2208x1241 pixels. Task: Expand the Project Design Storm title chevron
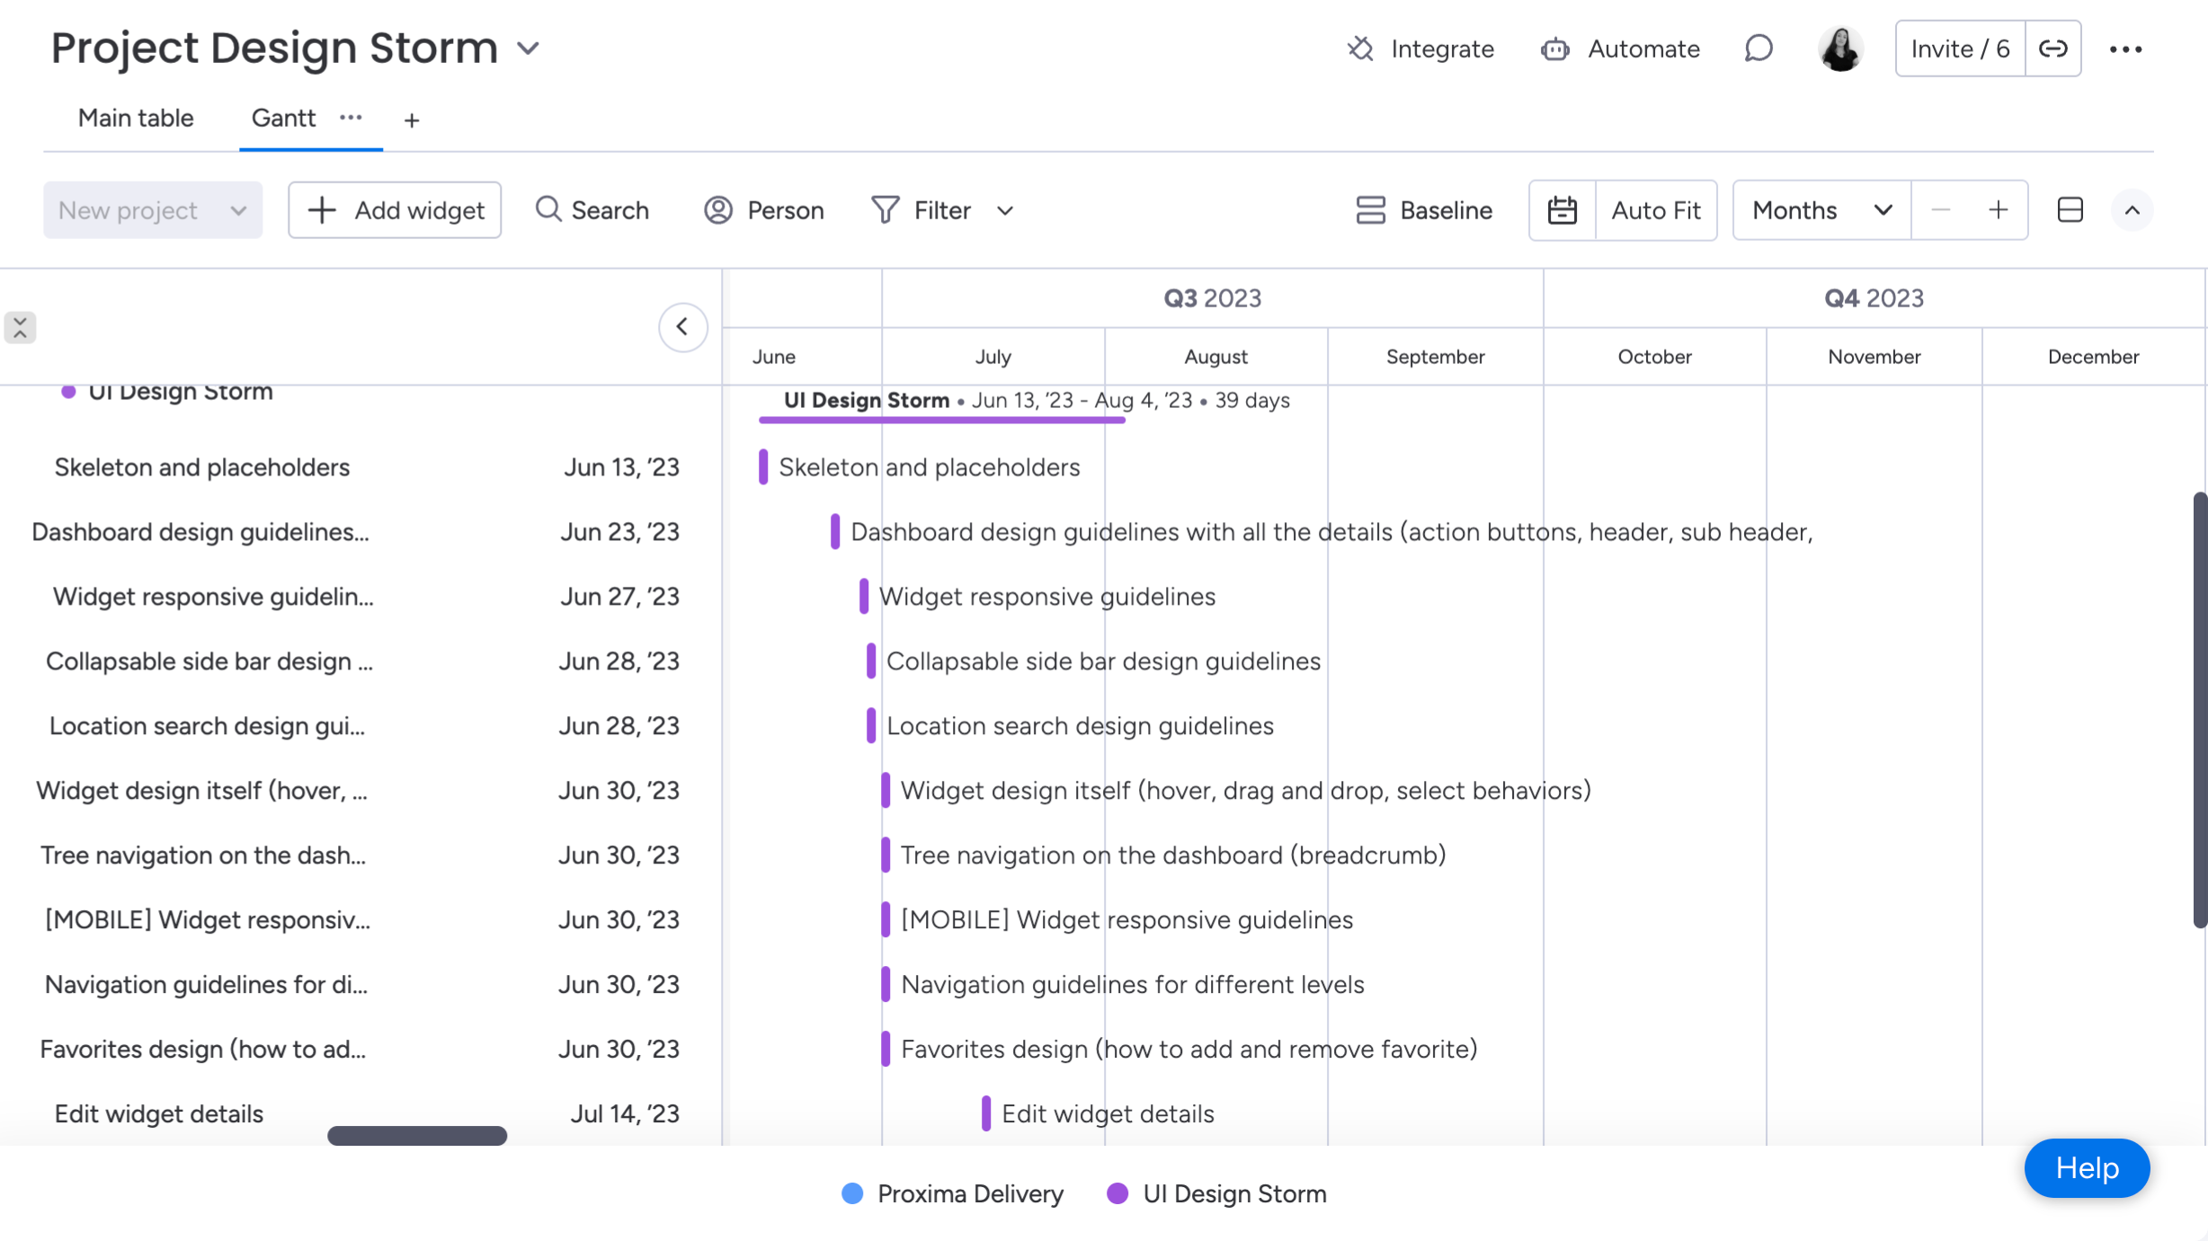pyautogui.click(x=529, y=48)
